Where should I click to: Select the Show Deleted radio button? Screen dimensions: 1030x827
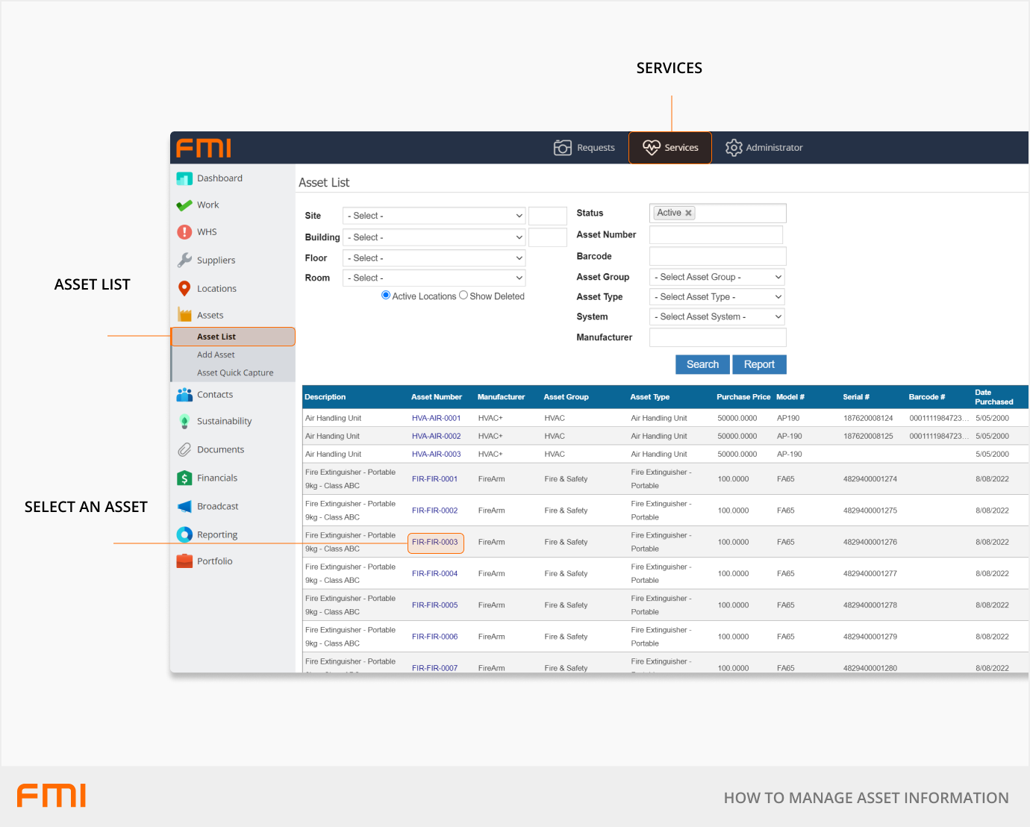tap(463, 296)
